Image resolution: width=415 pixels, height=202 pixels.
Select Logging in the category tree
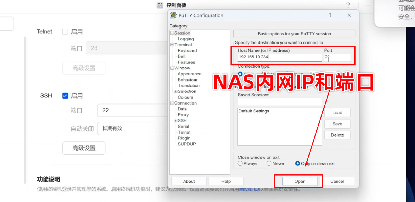[x=186, y=39]
